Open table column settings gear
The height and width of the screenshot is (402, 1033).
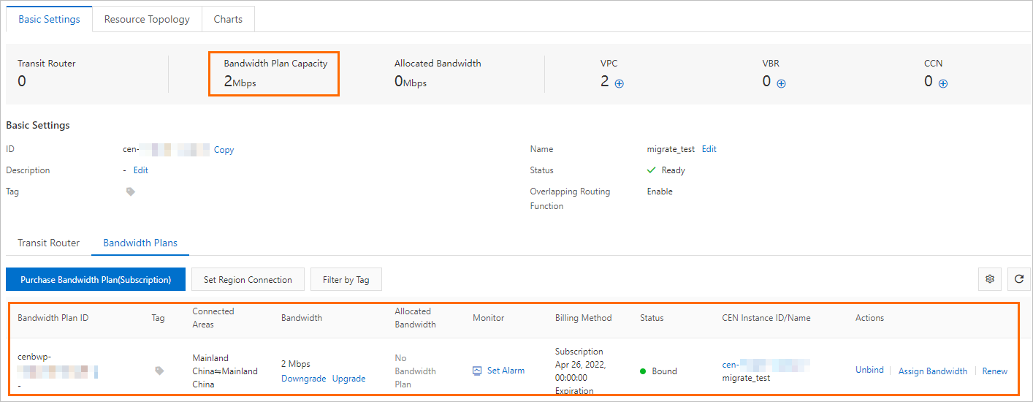point(990,278)
